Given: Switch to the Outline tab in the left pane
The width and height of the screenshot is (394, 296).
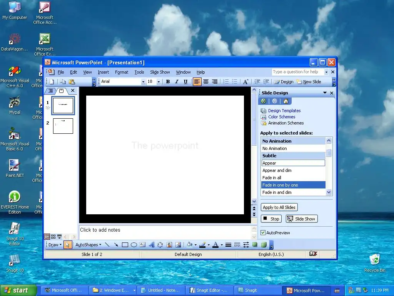Looking at the screenshot, I should [x=50, y=91].
